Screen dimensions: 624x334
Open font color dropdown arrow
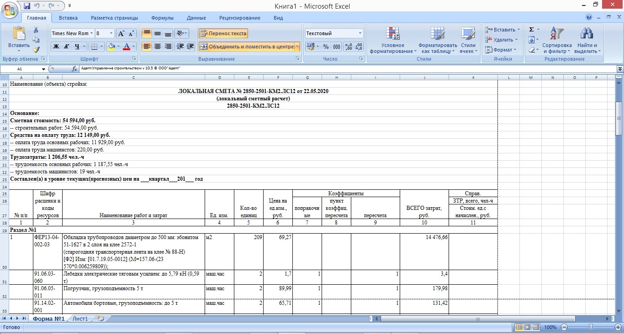point(134,47)
